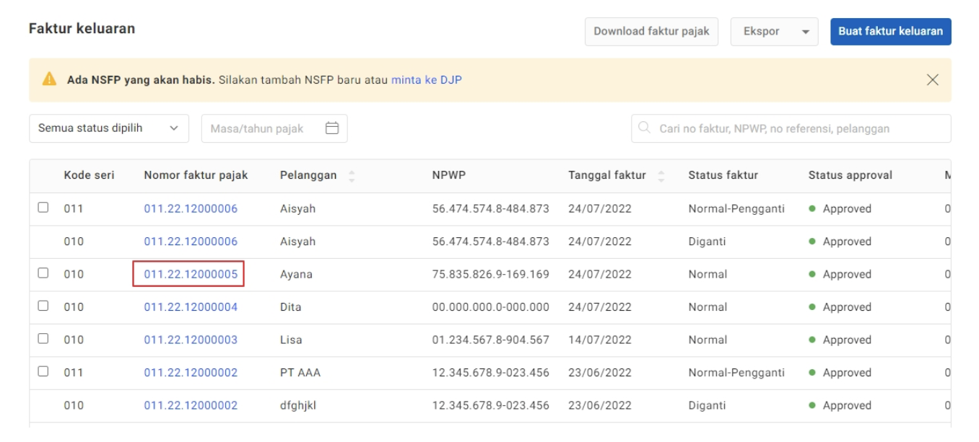Sort by Tanggal faktur column arrows

pyautogui.click(x=661, y=176)
